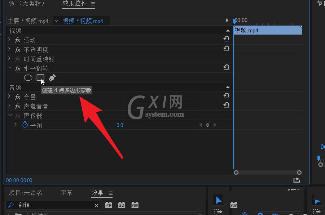Filter 32-bit color effects icon
The width and height of the screenshot is (325, 215).
click(122, 205)
